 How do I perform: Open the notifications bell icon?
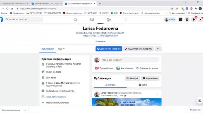194,20
